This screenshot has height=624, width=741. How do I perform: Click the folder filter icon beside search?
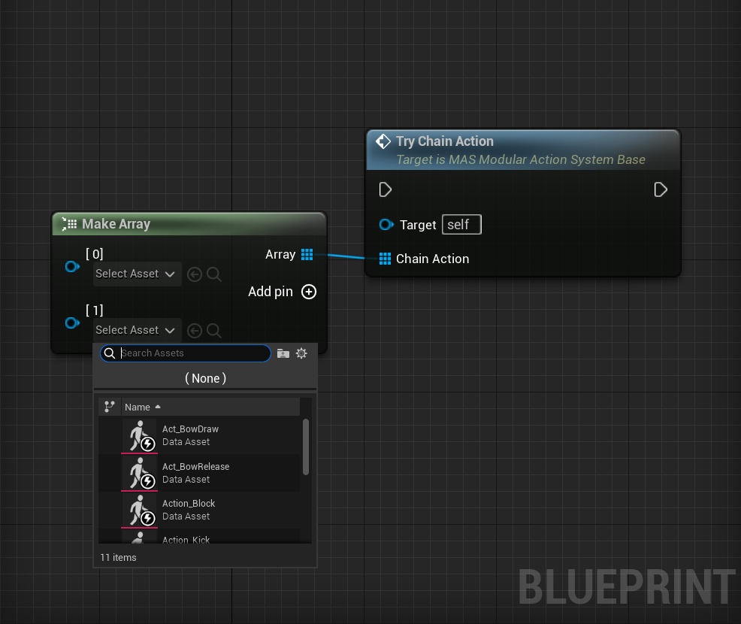coord(283,353)
